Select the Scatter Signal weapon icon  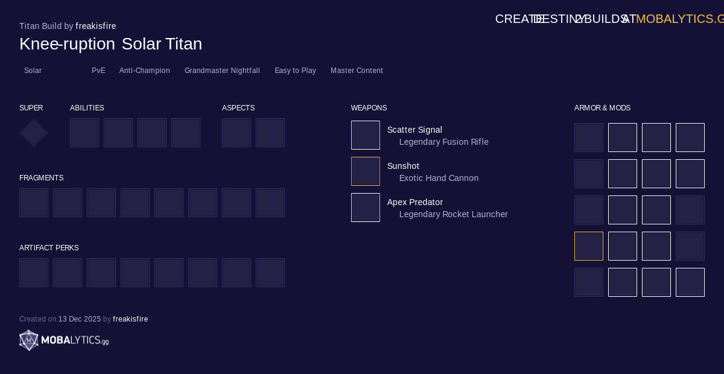point(366,135)
